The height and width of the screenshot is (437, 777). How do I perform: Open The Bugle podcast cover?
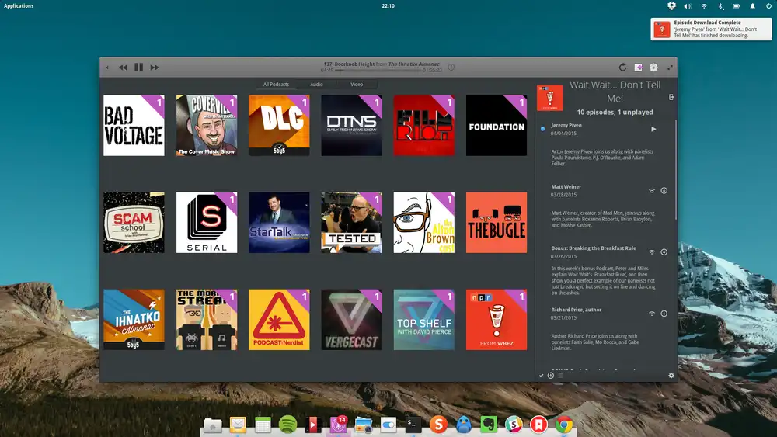click(x=497, y=222)
